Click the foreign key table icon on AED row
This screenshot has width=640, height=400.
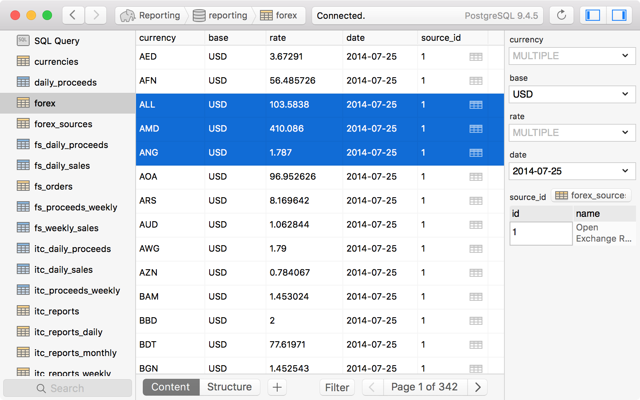point(476,57)
